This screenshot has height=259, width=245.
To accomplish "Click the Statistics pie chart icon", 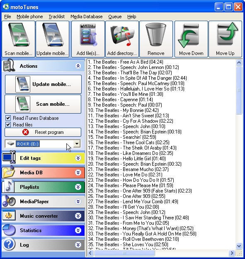I will (9, 230).
